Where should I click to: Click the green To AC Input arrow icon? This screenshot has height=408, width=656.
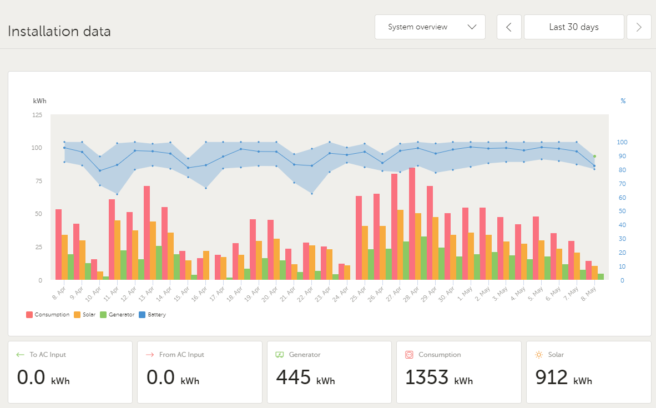click(x=21, y=355)
